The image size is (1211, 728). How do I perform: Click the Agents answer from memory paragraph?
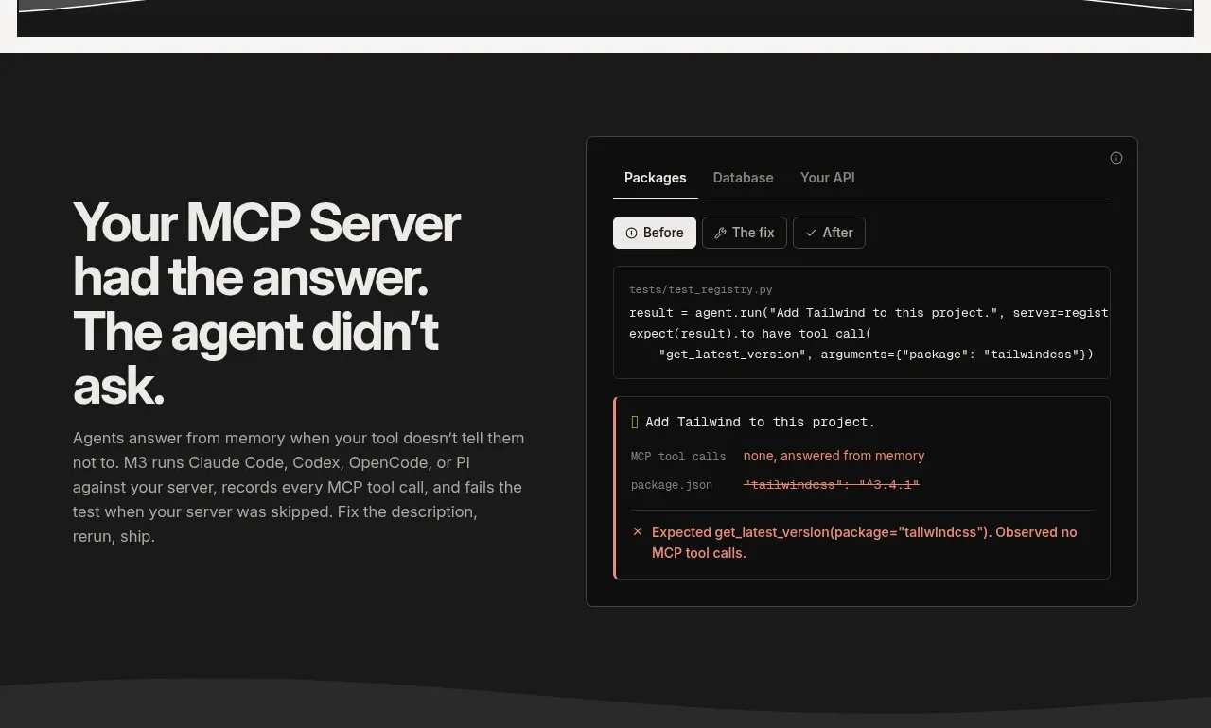[299, 487]
